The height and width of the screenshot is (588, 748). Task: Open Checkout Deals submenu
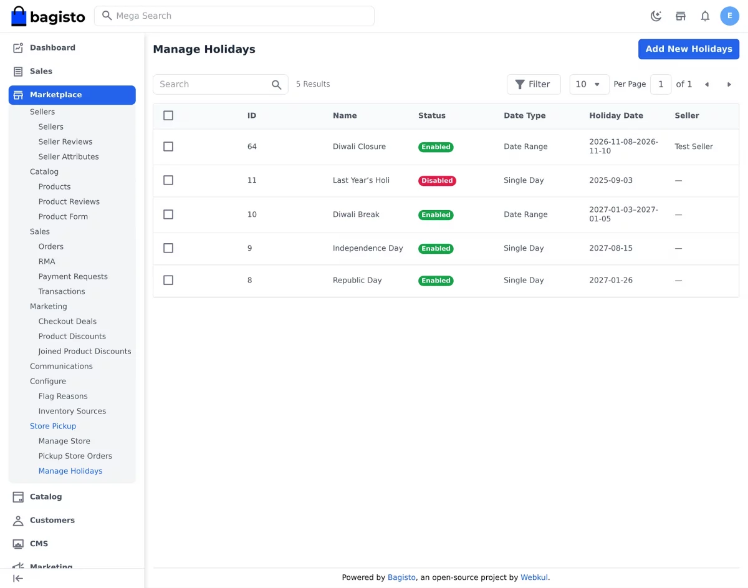(67, 321)
